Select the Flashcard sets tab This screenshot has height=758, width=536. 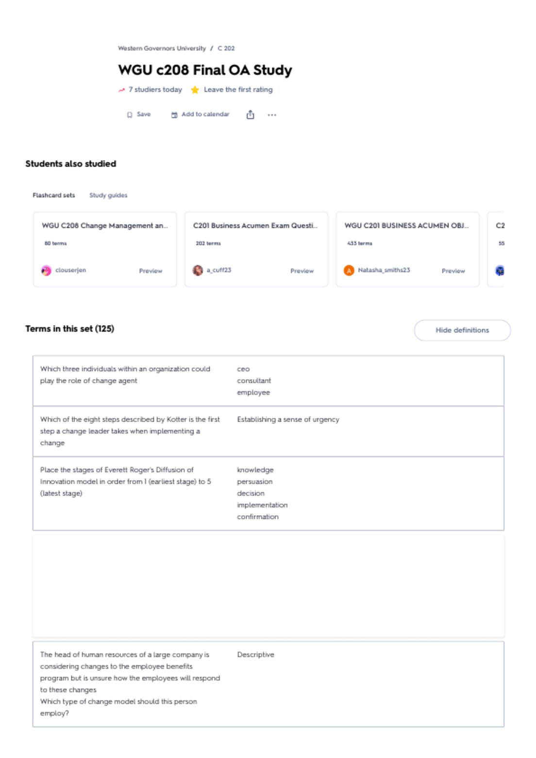click(x=54, y=195)
